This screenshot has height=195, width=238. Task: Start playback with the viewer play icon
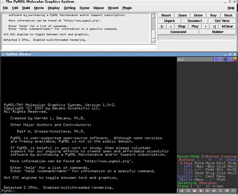pyautogui.click(x=201, y=191)
